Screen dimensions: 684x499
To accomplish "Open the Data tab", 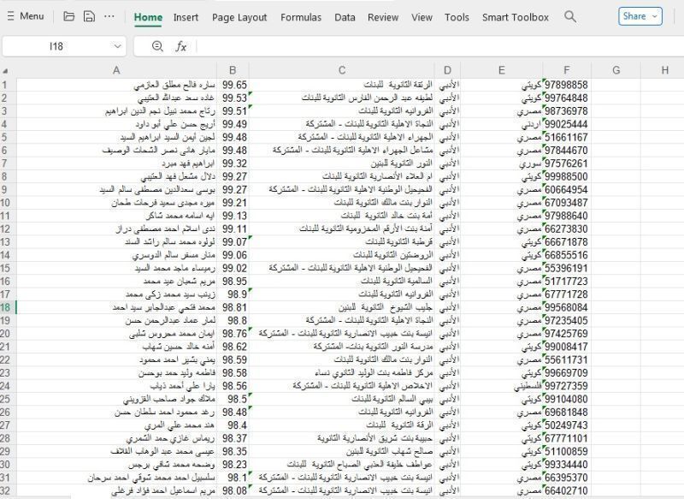I will 345,17.
